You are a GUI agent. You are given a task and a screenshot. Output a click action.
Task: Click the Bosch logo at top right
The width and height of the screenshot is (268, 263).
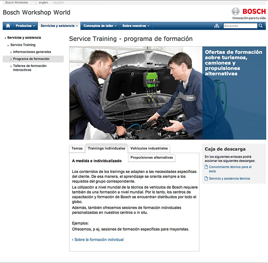point(249,12)
